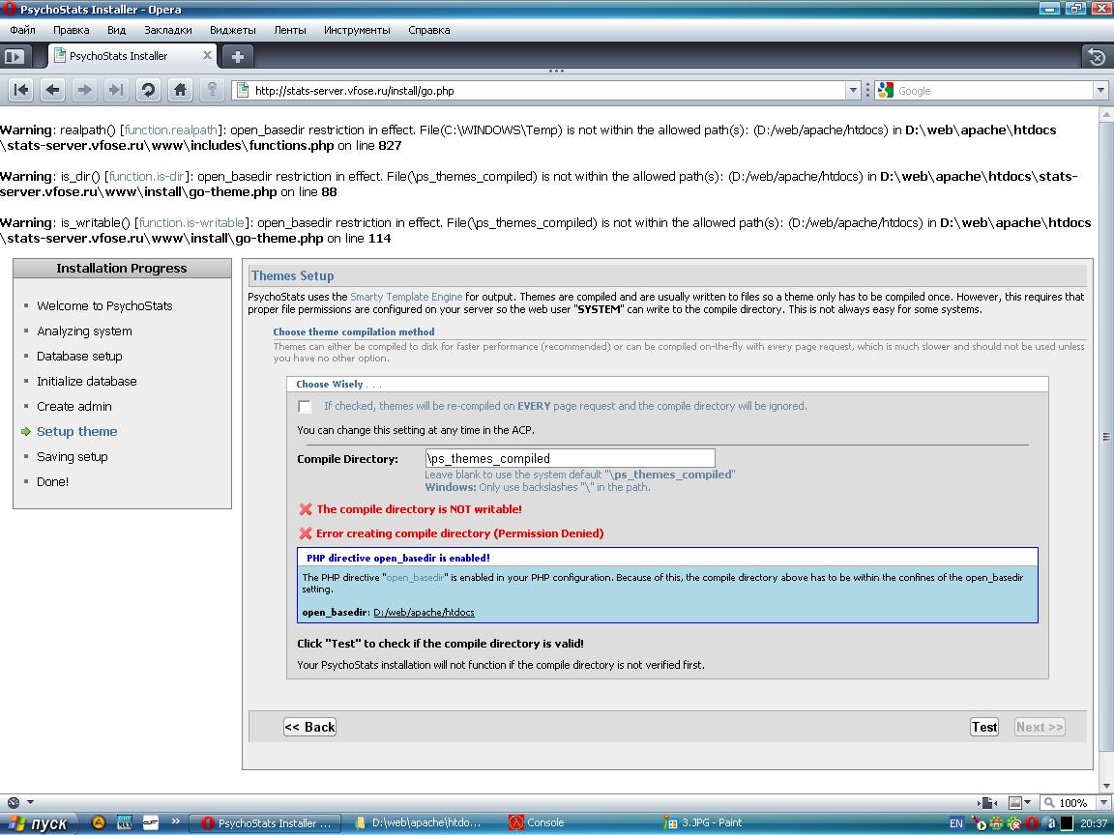Screen dimensions: 1114x835
Task: Open the browser home page
Action: (x=180, y=90)
